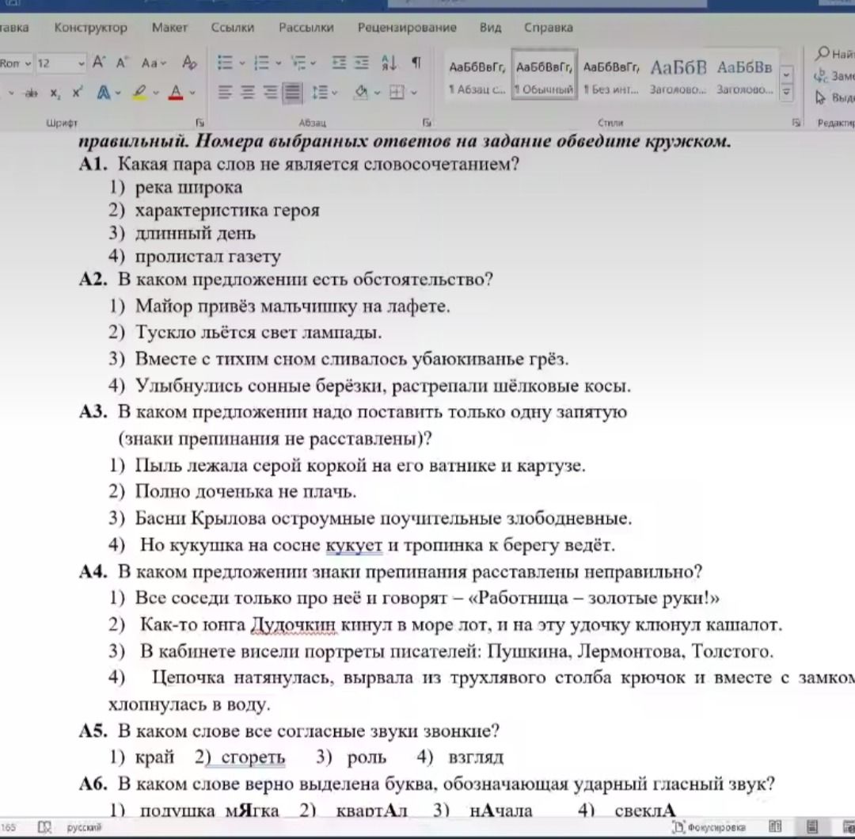The width and height of the screenshot is (855, 839).
Task: Click the subscript icon
Action: (x=55, y=93)
